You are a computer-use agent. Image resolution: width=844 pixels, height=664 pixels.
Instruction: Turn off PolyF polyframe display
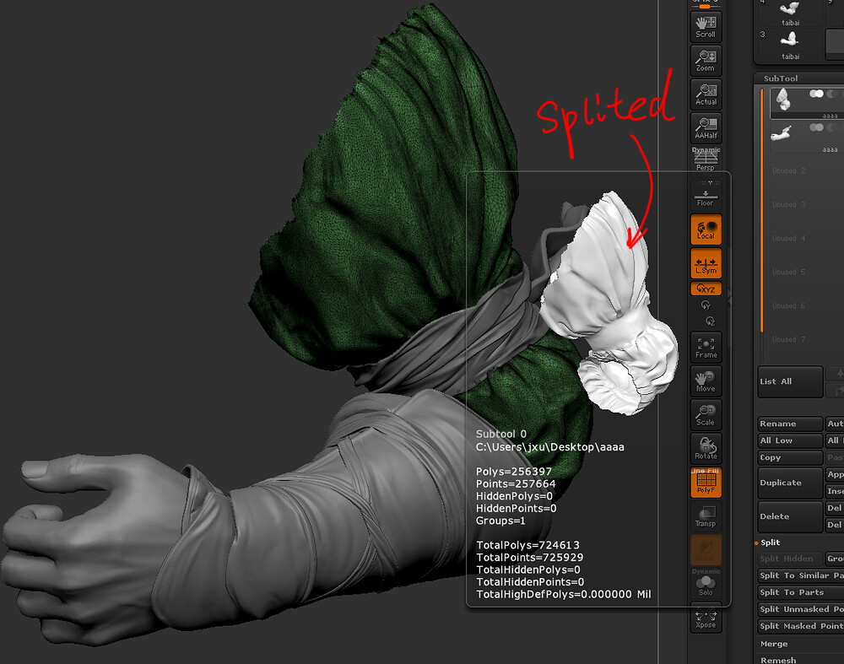point(706,482)
